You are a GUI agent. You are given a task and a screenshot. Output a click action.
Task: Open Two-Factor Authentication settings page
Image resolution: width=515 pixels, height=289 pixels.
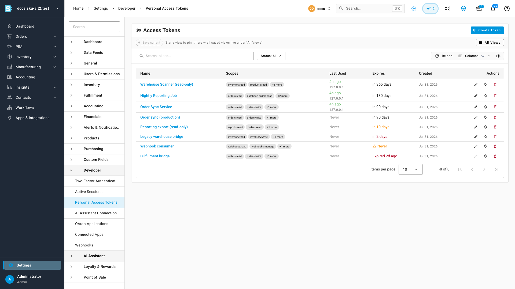coord(94,181)
